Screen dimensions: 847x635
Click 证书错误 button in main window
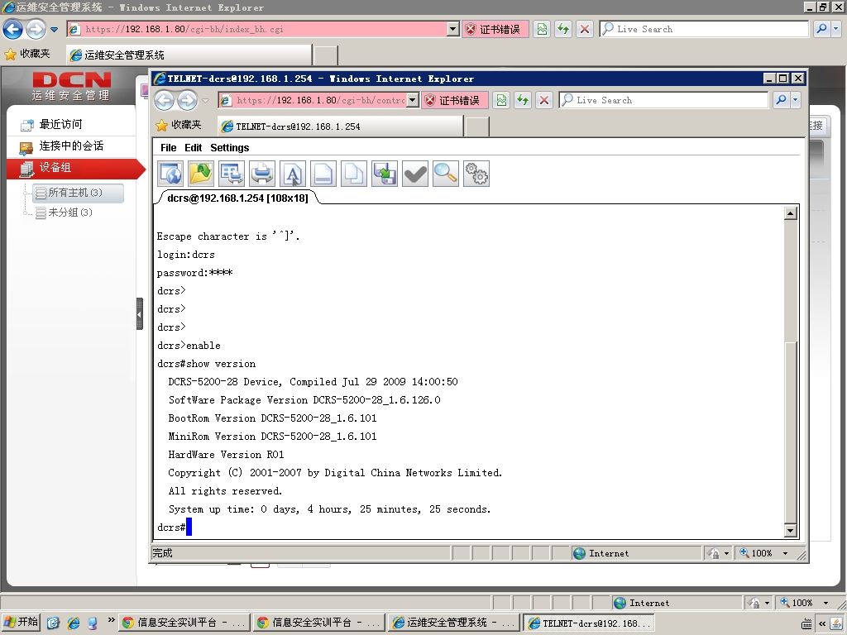(x=494, y=29)
